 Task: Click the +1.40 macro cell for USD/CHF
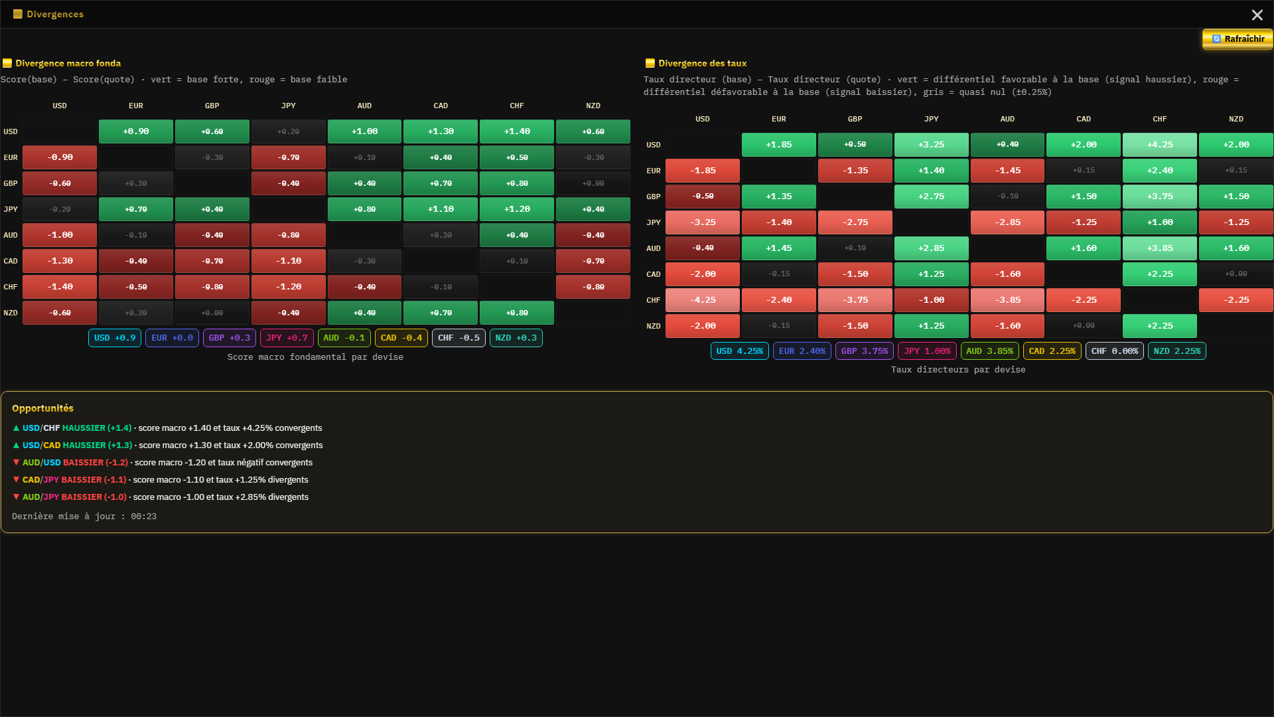pos(517,131)
